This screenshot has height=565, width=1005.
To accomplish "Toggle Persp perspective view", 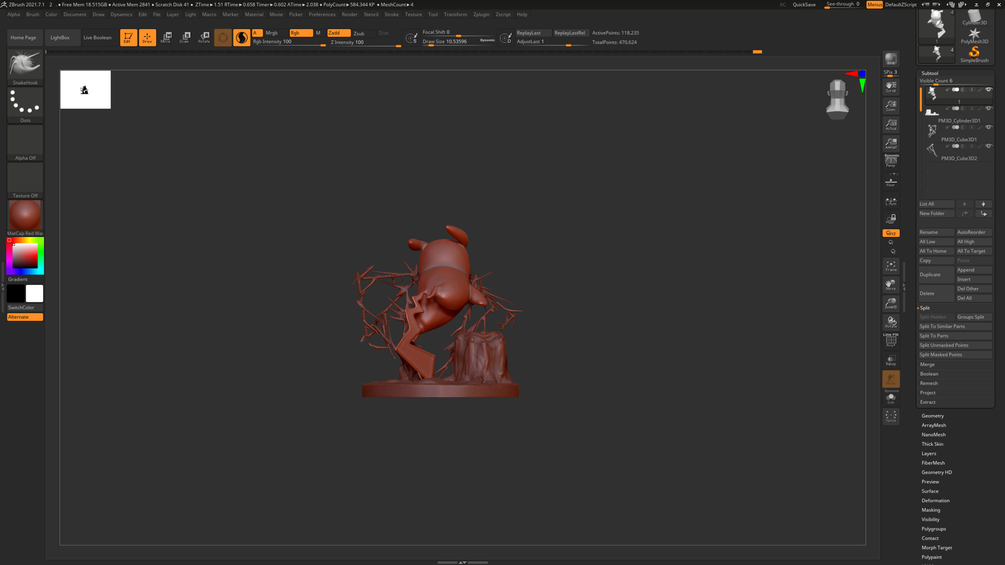I will pos(891,161).
